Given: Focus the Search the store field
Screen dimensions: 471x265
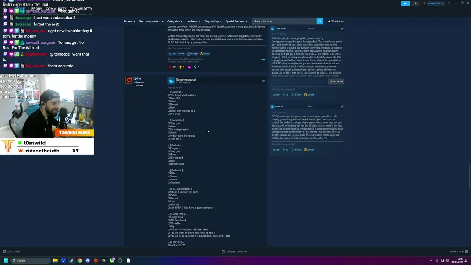Looking at the screenshot, I should [284, 21].
